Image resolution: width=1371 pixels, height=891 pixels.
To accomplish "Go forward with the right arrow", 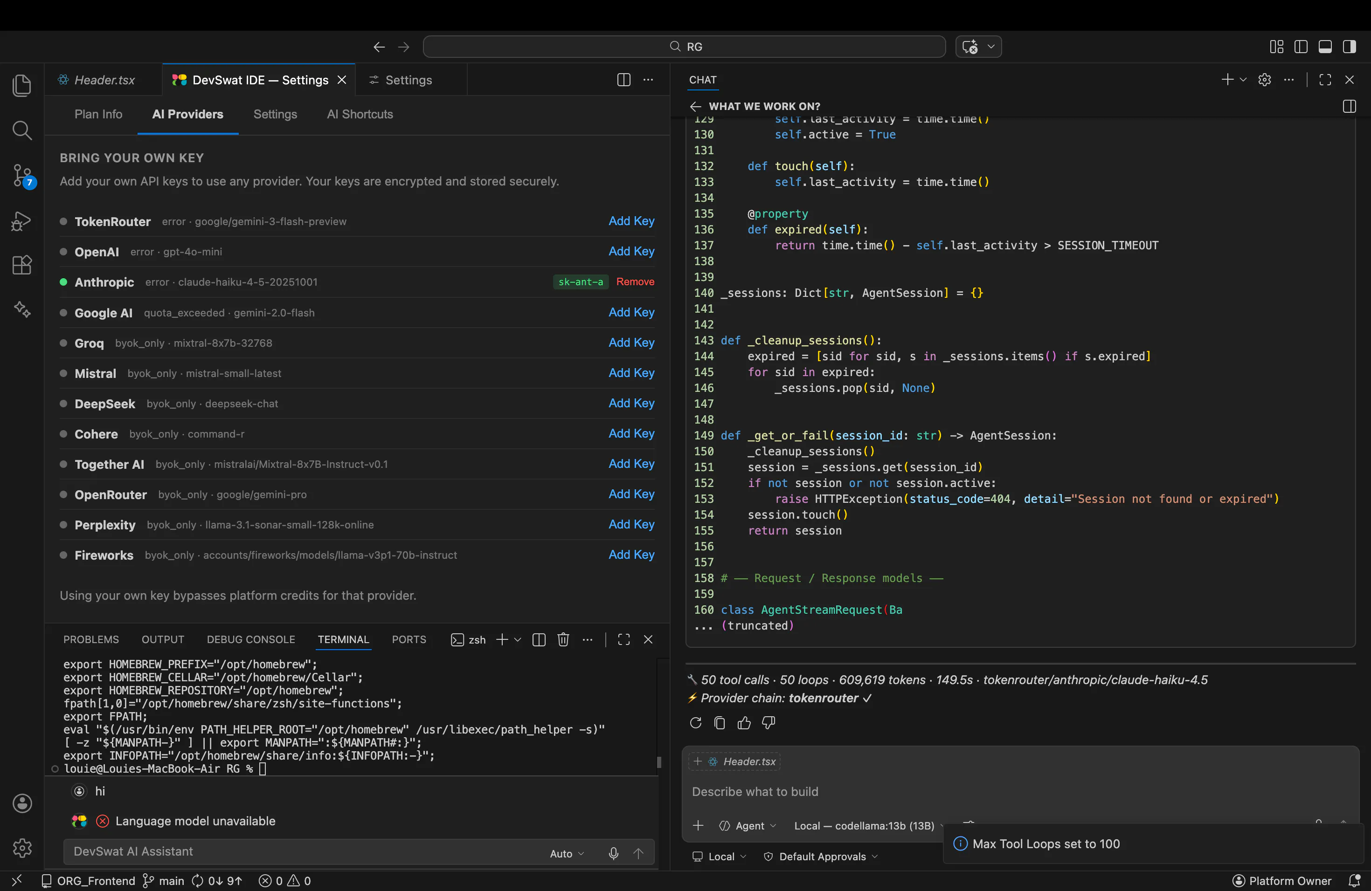I will click(x=403, y=47).
